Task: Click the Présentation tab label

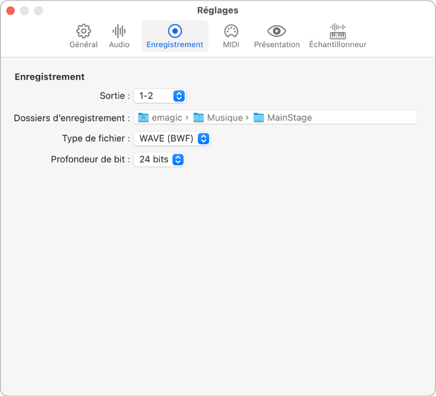Action: pyautogui.click(x=277, y=45)
